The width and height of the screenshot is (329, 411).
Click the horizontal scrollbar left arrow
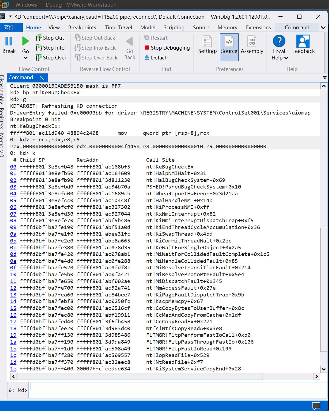13,376
